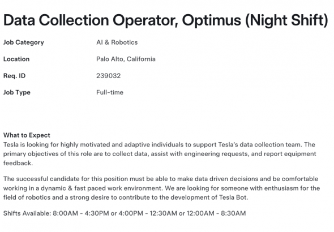
Task: Click the Shifts Available line
Action: click(x=125, y=213)
